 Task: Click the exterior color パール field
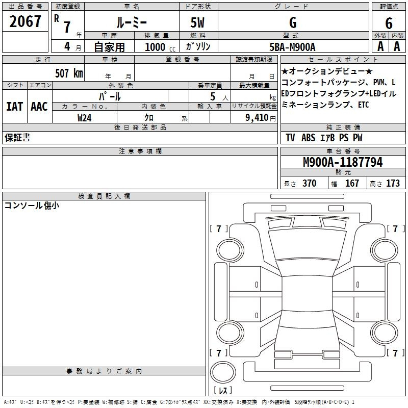tap(110, 96)
